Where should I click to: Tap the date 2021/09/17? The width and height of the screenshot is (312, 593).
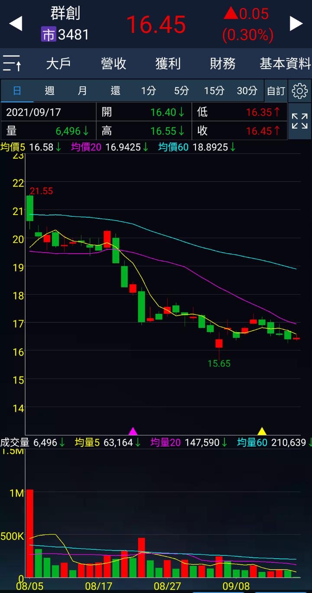pyautogui.click(x=33, y=112)
